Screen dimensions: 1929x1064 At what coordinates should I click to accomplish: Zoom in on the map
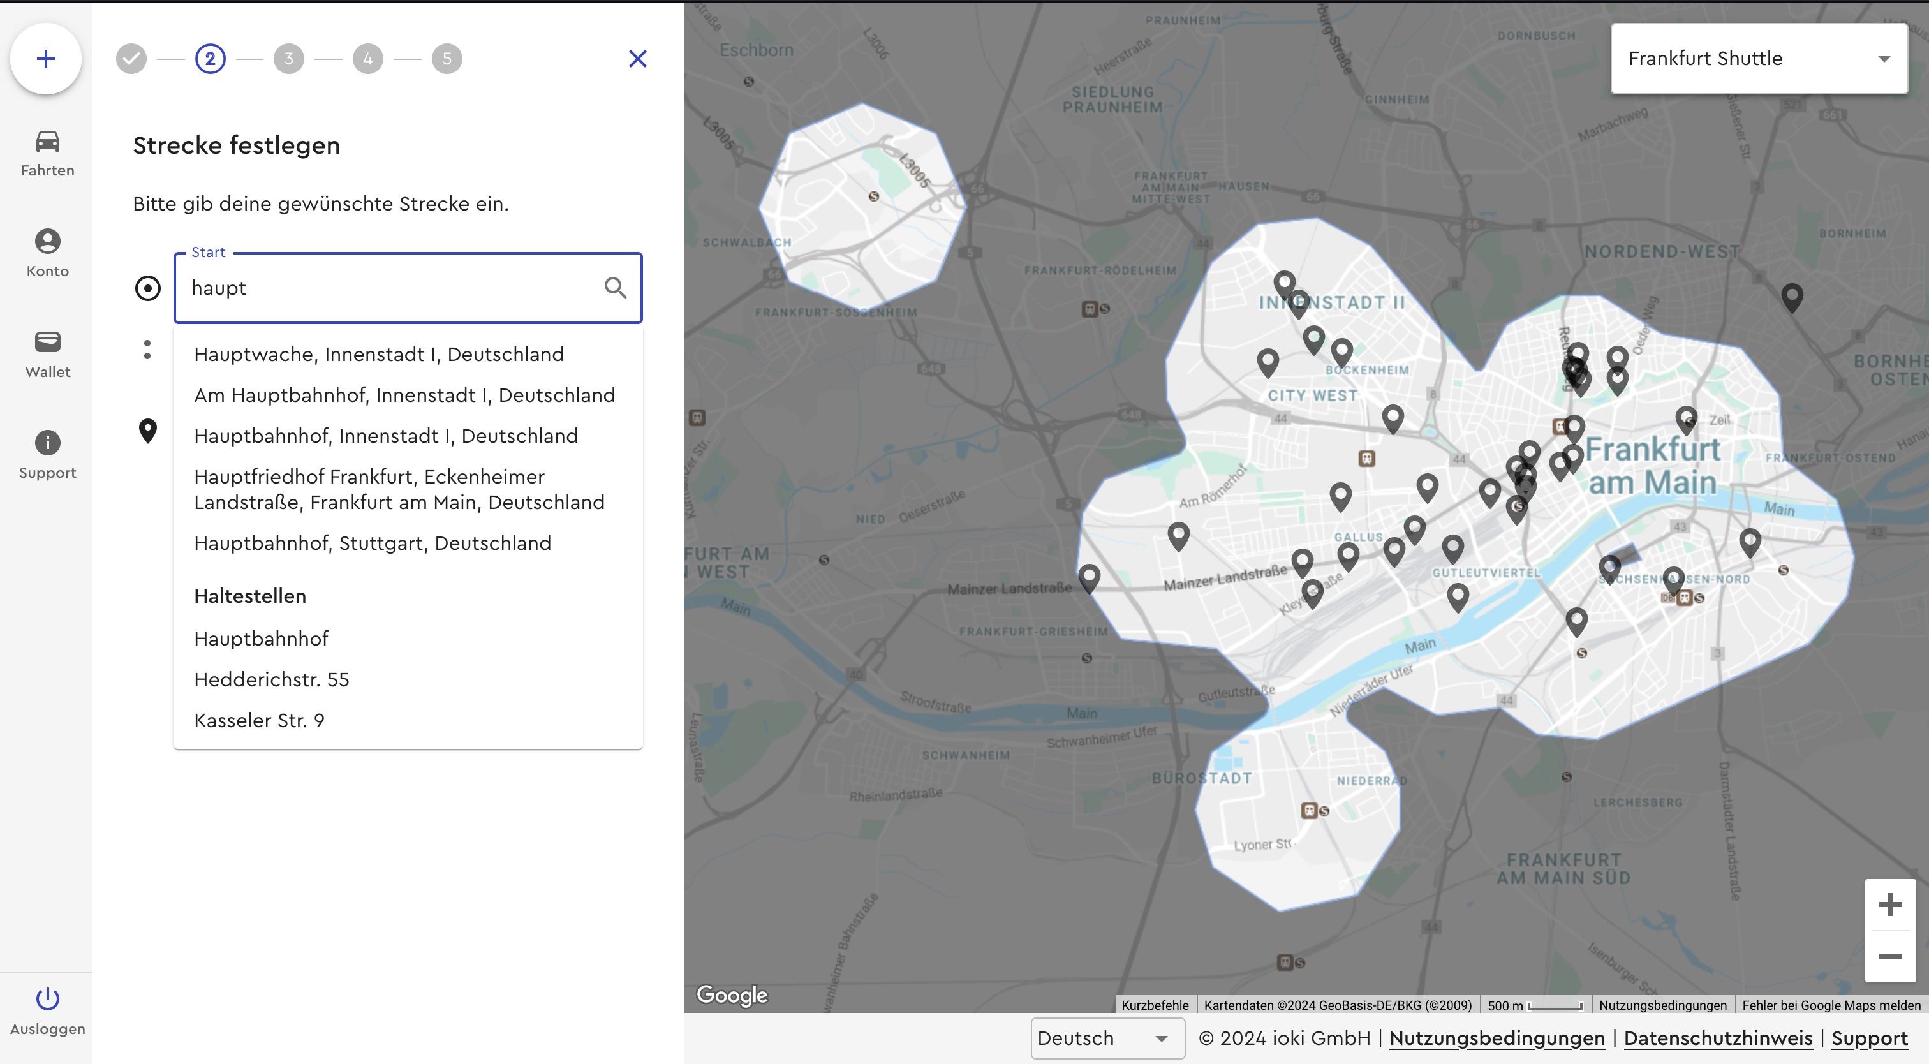point(1890,905)
